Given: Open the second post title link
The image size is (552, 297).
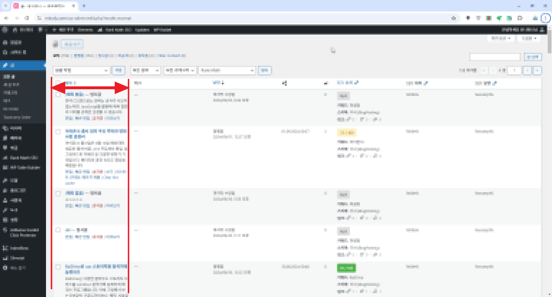Looking at the screenshot, I should (x=96, y=134).
